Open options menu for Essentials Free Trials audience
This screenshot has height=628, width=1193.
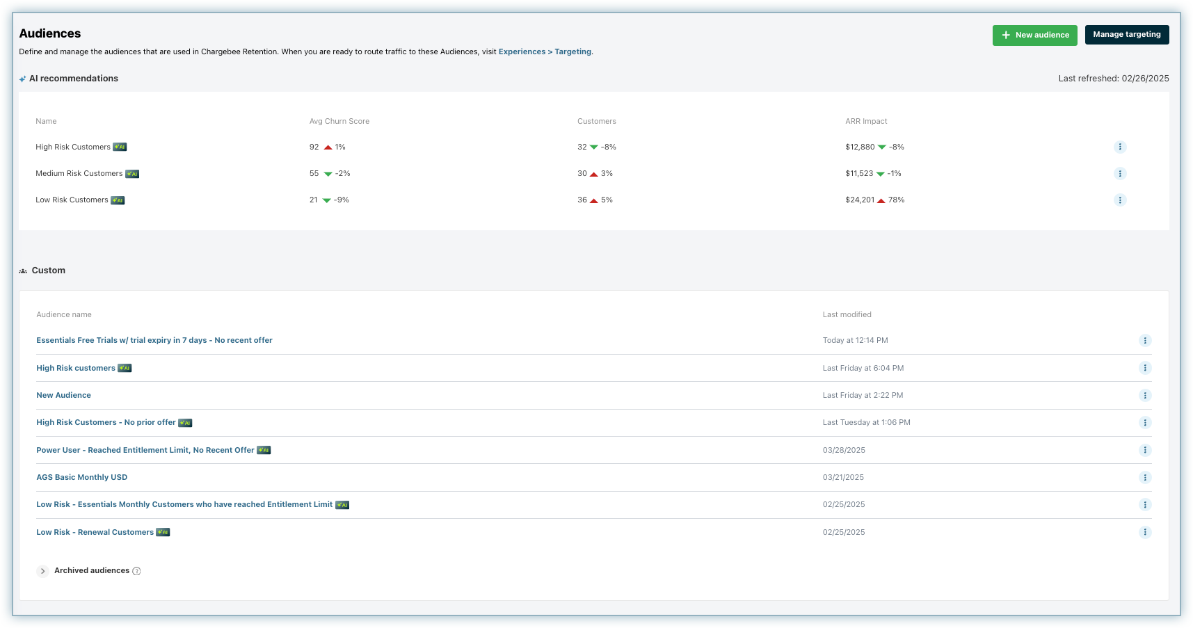(x=1145, y=340)
